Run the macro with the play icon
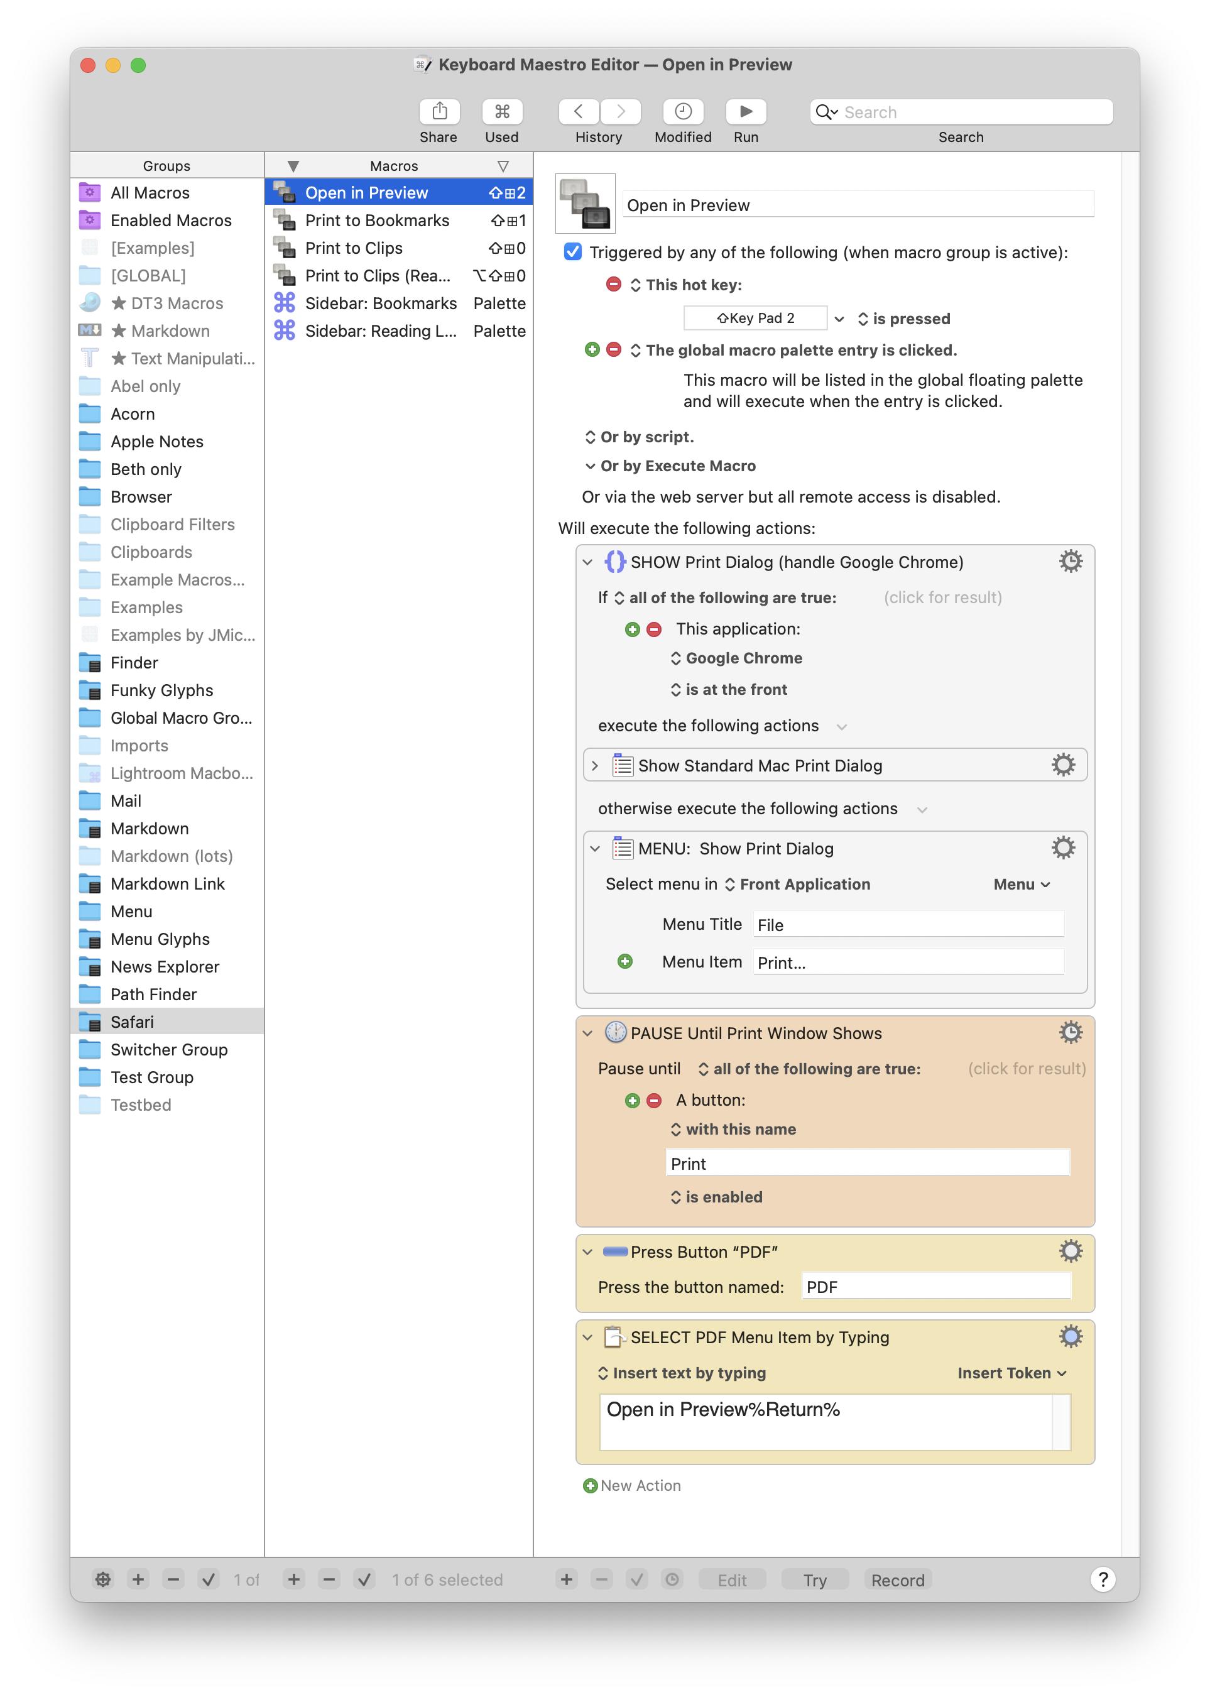Screen dimensions: 1210x1695 [746, 112]
